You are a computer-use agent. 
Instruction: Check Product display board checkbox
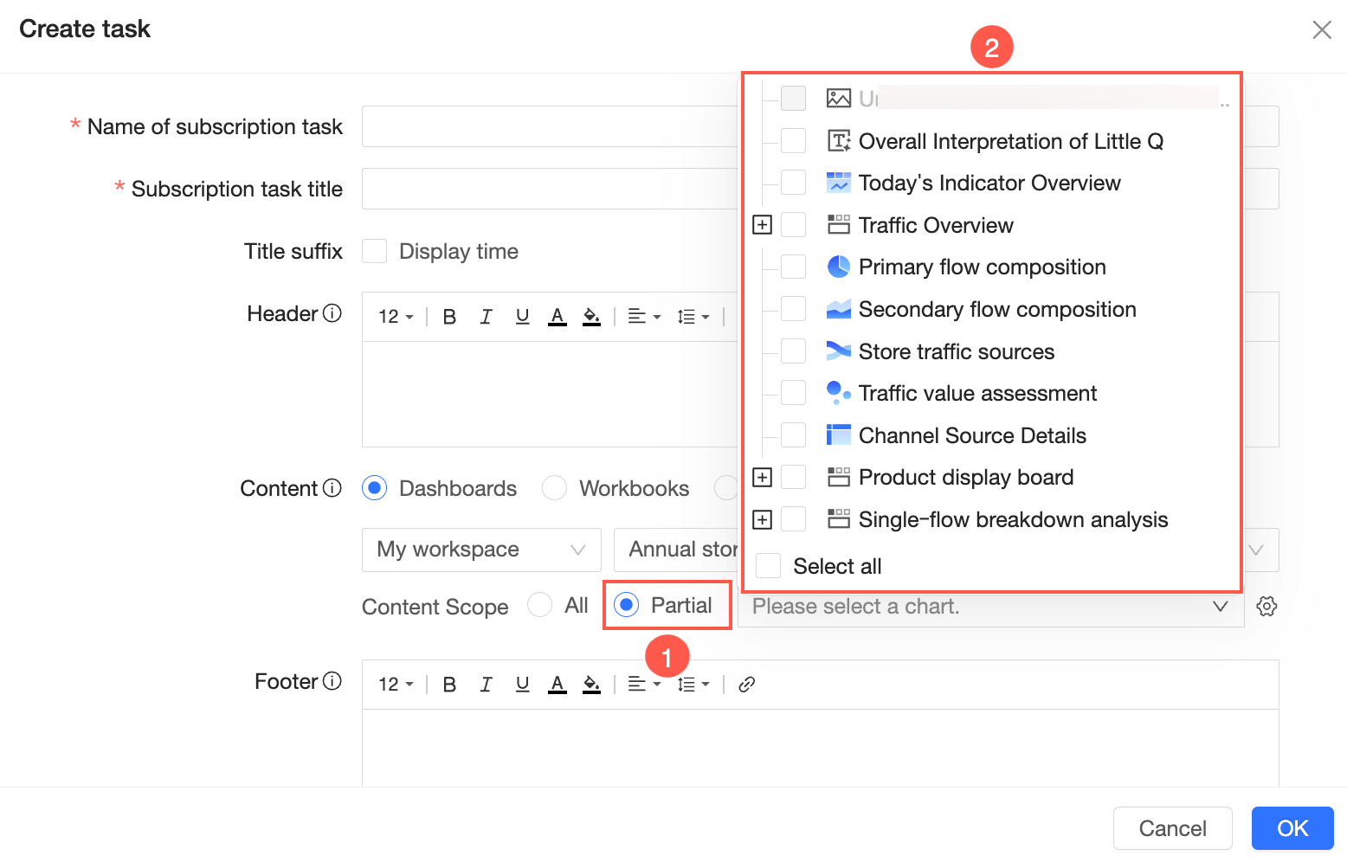793,477
